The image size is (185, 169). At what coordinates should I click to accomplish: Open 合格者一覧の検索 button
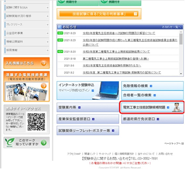click(x=152, y=95)
